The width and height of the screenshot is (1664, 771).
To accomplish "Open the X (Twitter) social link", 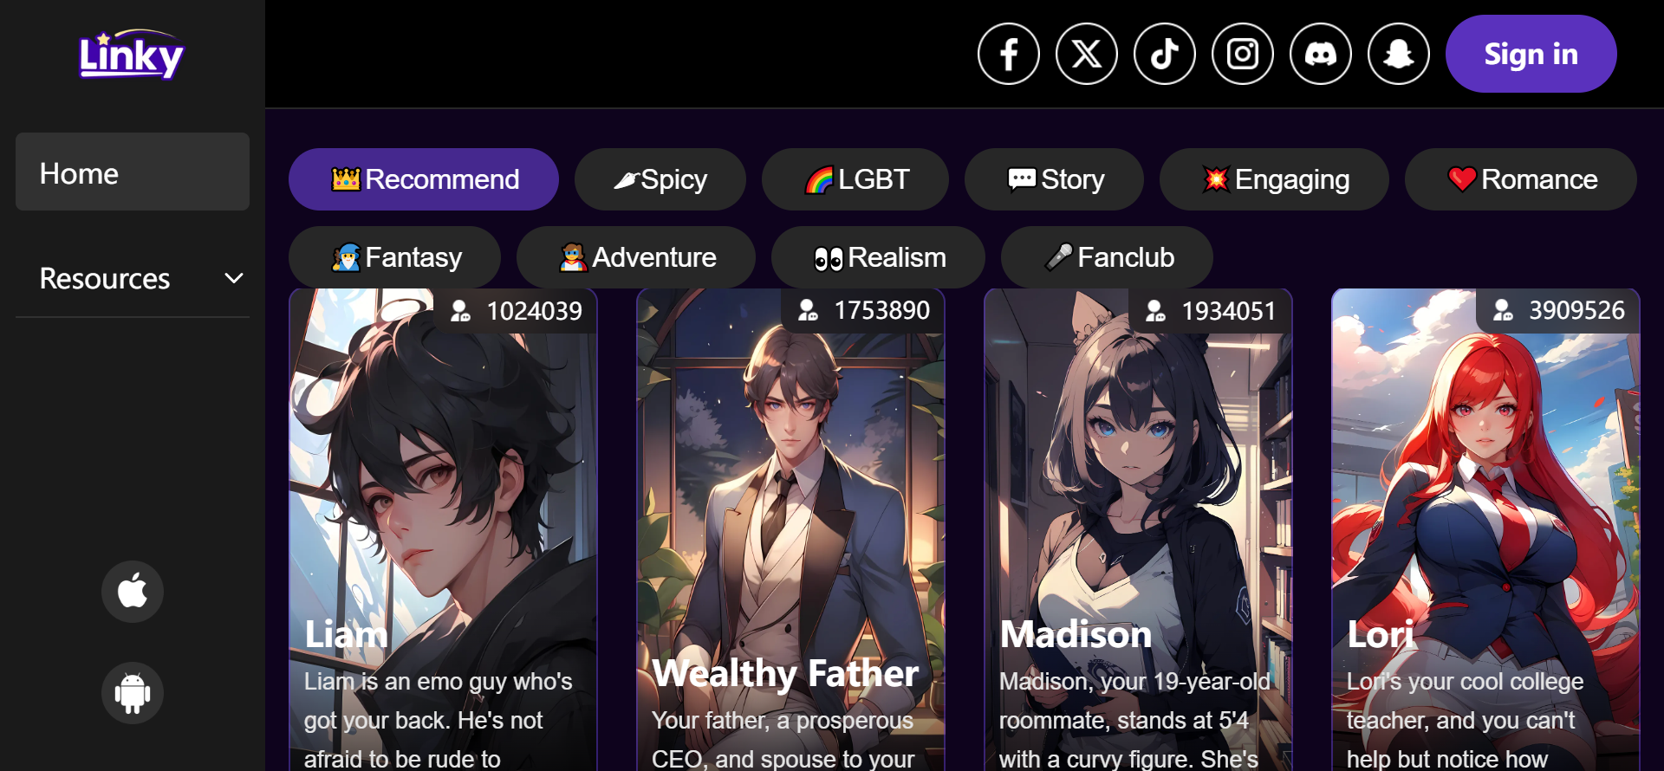I will (1086, 54).
